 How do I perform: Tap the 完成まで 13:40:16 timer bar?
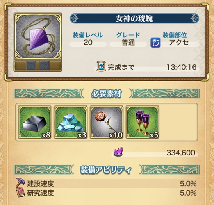pos(146,67)
